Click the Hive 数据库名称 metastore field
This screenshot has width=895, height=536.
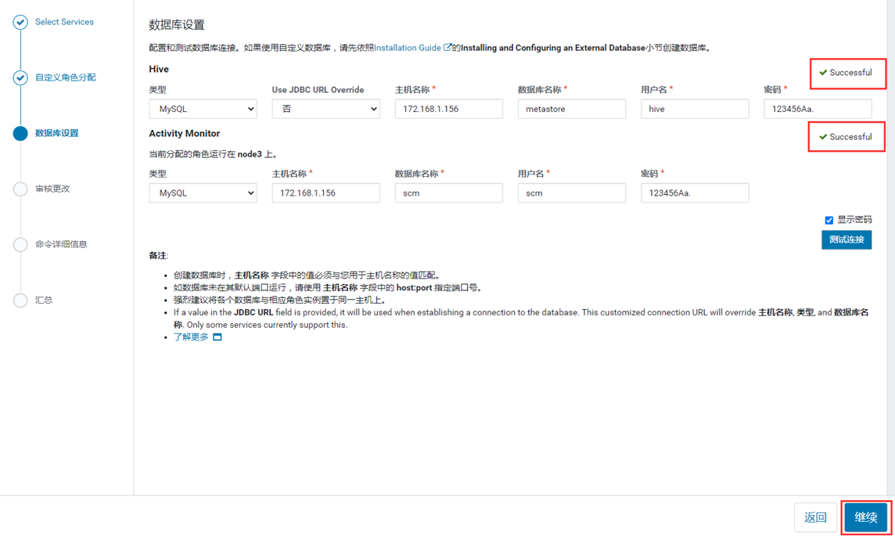(x=572, y=109)
